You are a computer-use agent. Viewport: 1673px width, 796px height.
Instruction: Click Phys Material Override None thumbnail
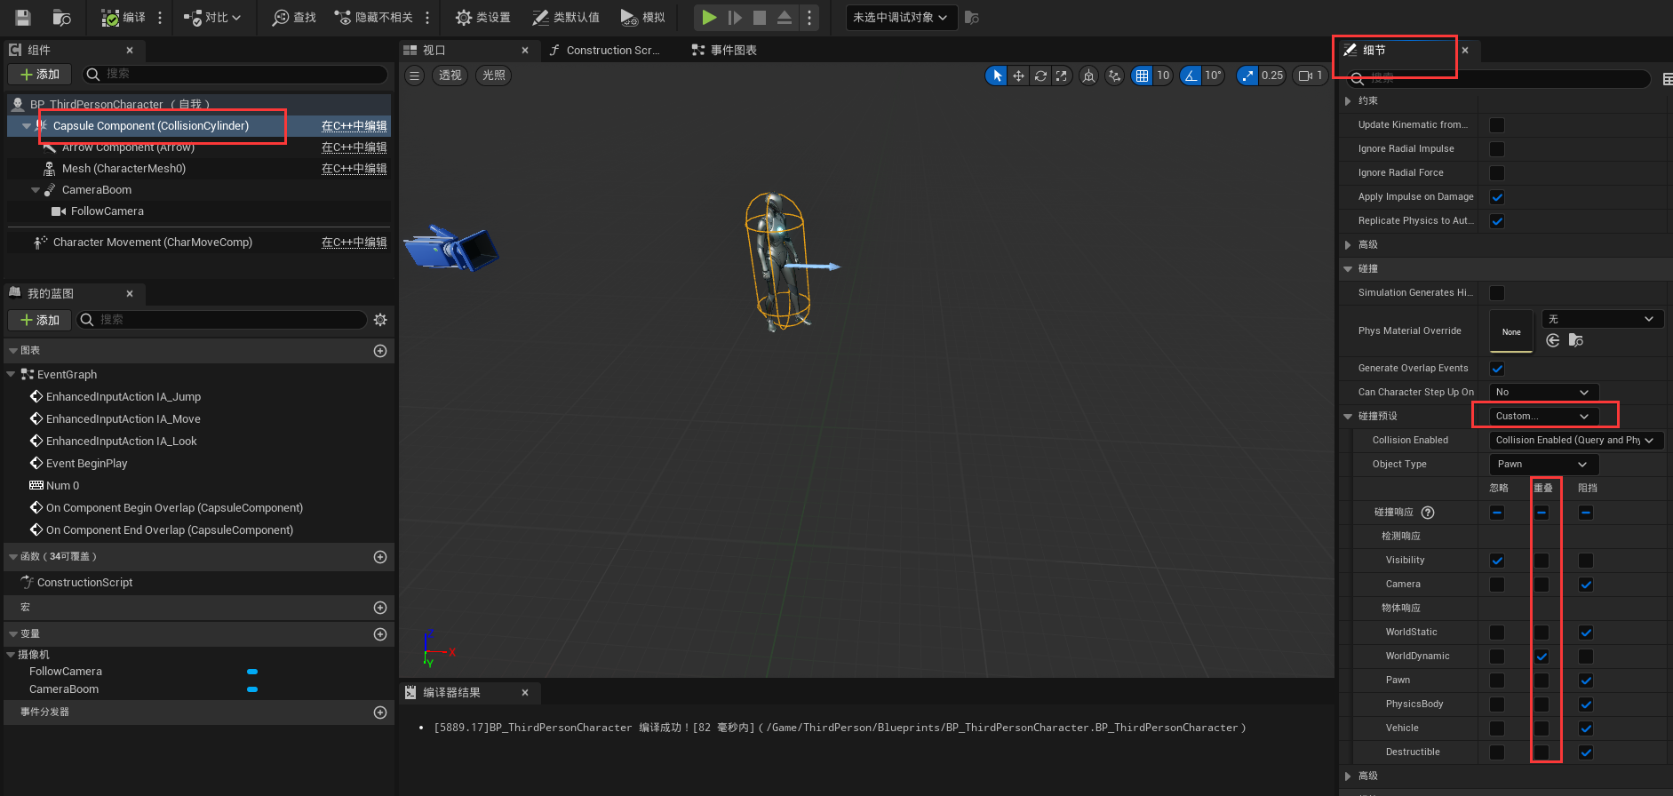tap(1510, 330)
